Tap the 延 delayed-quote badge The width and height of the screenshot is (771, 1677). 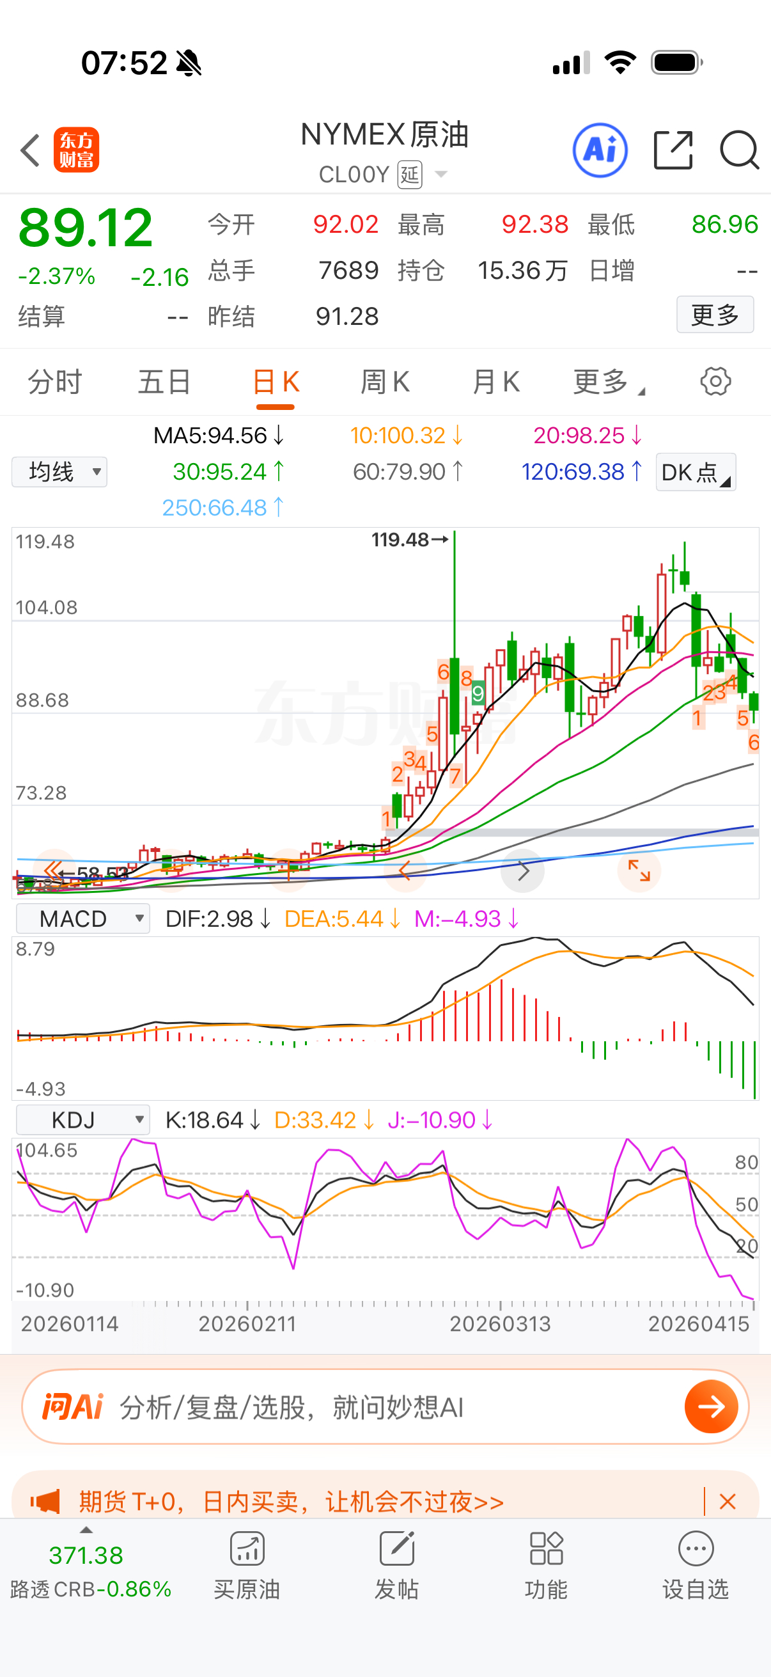point(410,175)
